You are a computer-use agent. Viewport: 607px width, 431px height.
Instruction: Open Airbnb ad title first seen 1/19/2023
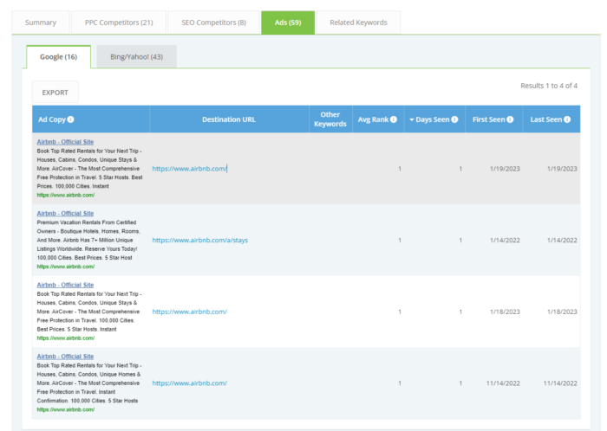point(65,142)
